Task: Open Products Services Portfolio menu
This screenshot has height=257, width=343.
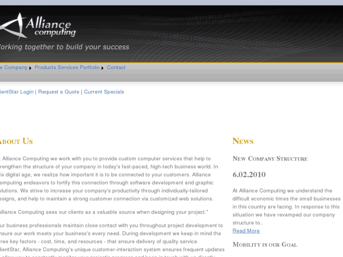Action: tap(67, 67)
